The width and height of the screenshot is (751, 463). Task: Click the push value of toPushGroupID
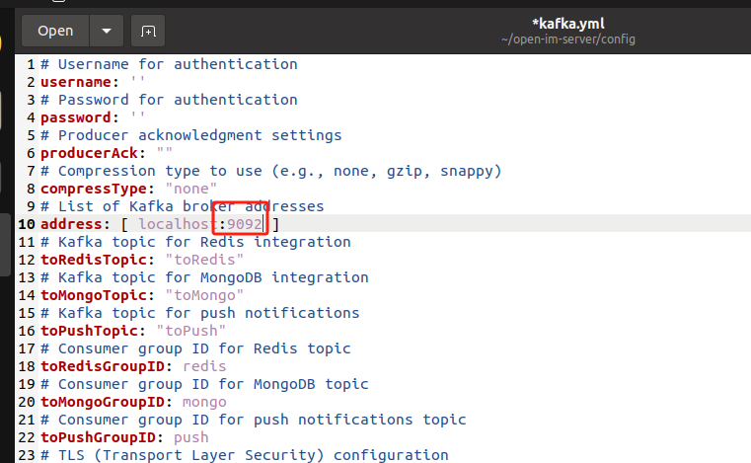click(x=190, y=437)
